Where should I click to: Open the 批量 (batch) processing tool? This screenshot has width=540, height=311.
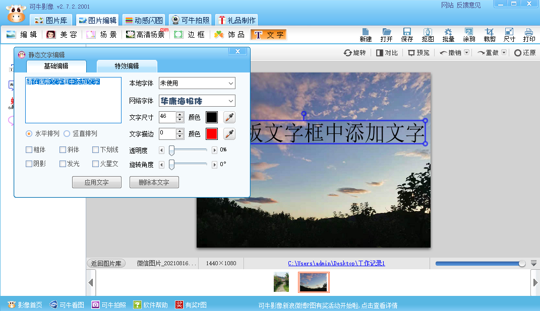pyautogui.click(x=448, y=35)
